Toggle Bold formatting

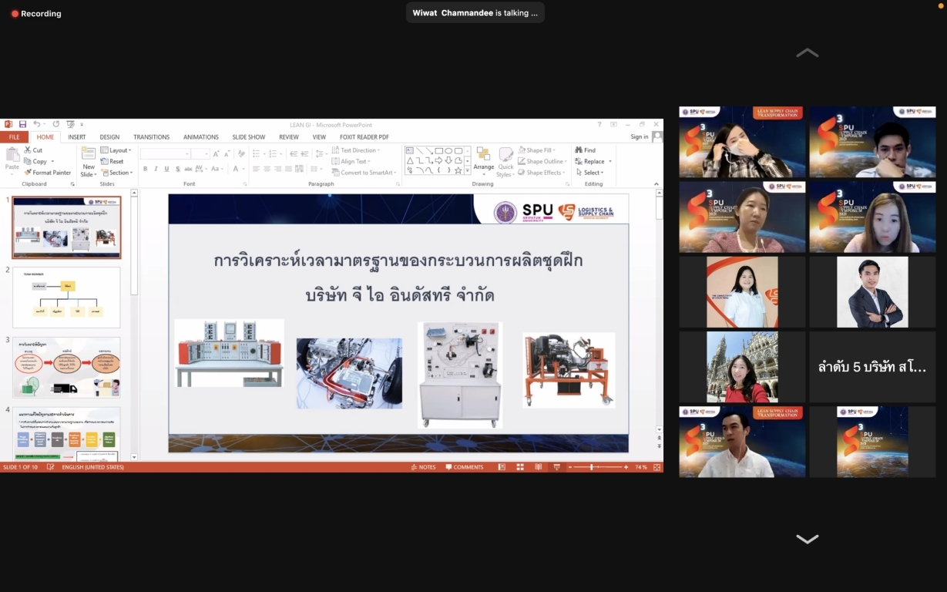(x=144, y=169)
